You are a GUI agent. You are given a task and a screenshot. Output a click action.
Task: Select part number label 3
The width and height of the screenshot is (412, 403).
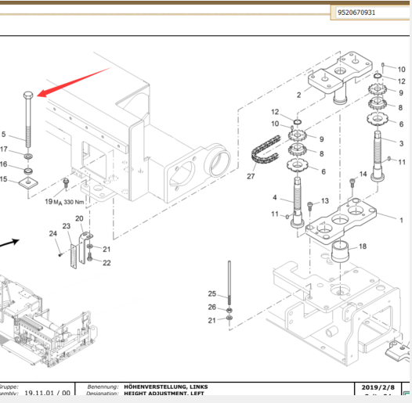[401, 143]
